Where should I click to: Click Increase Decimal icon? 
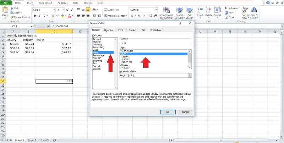tap(151, 16)
